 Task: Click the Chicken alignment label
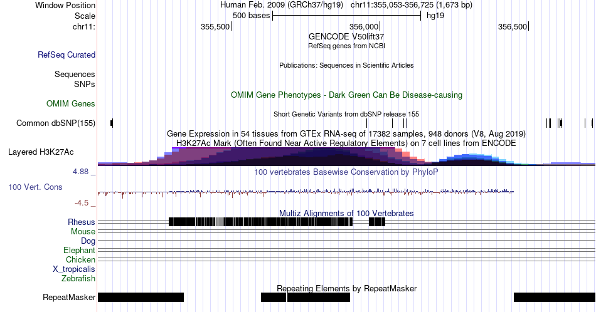(x=80, y=259)
